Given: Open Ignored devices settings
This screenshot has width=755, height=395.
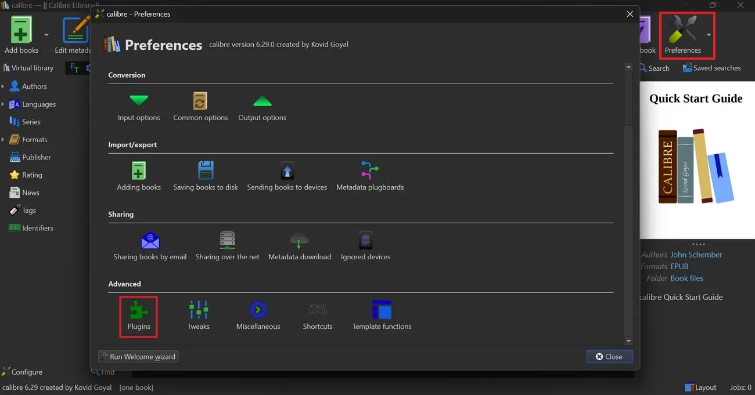Looking at the screenshot, I should pos(365,246).
